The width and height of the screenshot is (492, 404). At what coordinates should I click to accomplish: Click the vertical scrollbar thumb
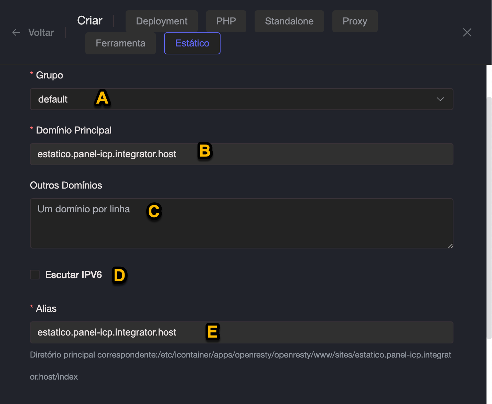click(x=489, y=217)
